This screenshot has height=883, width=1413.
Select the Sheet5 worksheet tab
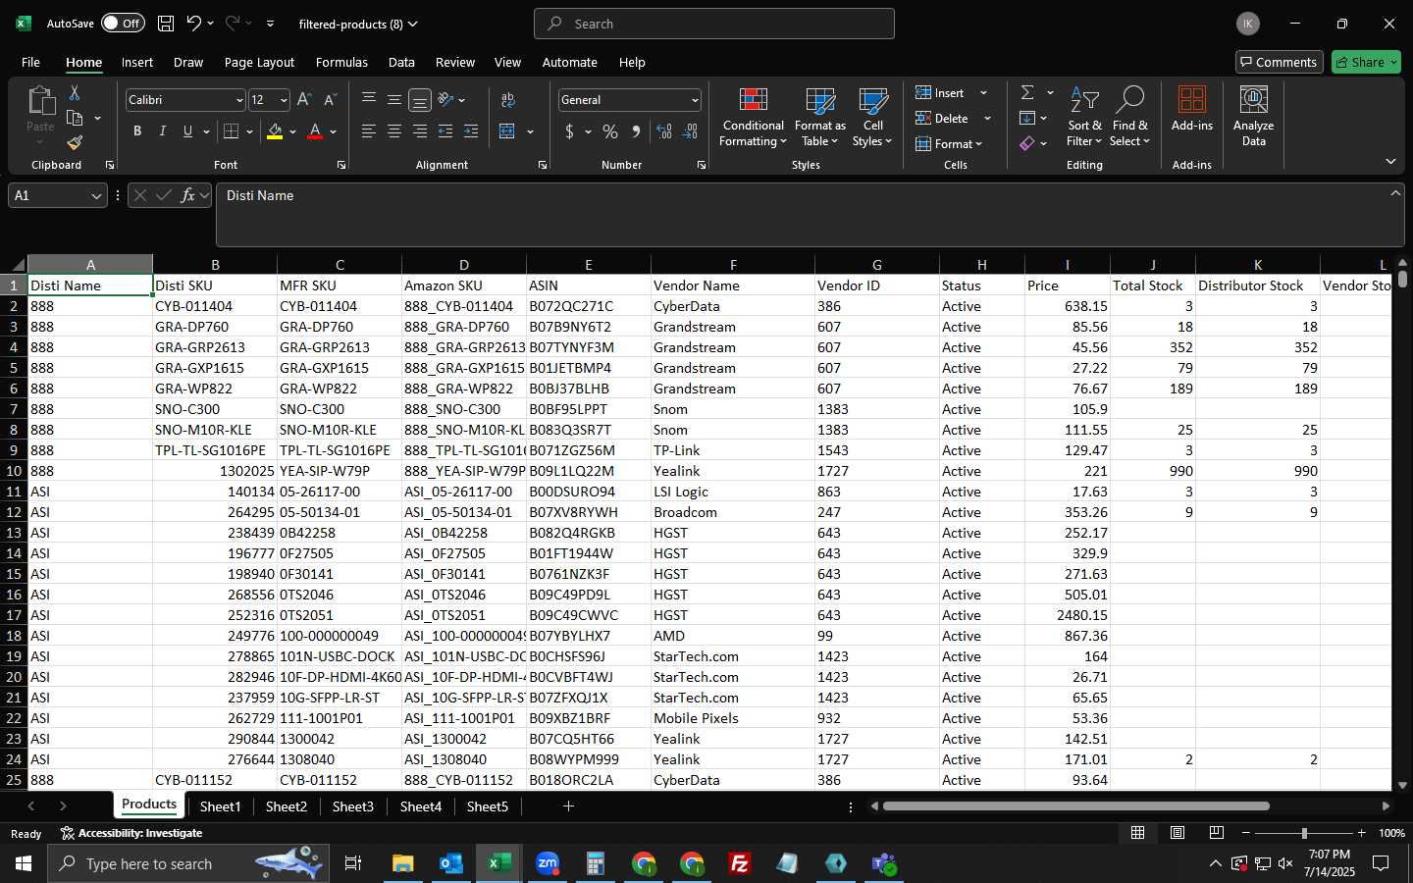[488, 806]
